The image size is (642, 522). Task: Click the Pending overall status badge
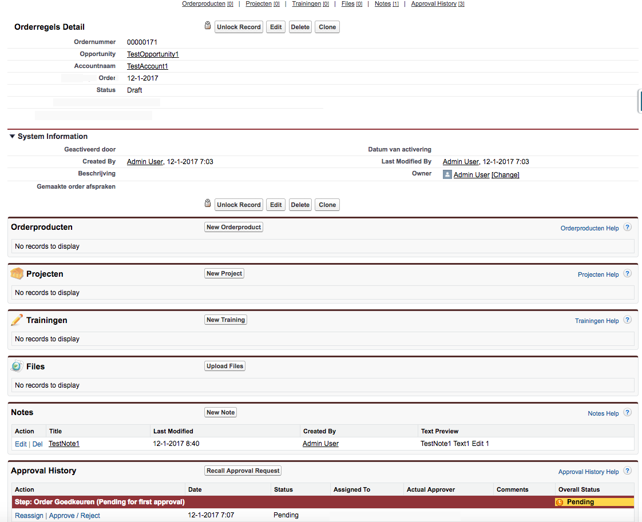[x=595, y=502]
